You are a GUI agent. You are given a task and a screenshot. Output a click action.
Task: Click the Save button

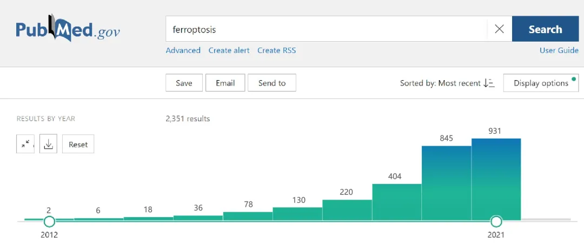(184, 83)
